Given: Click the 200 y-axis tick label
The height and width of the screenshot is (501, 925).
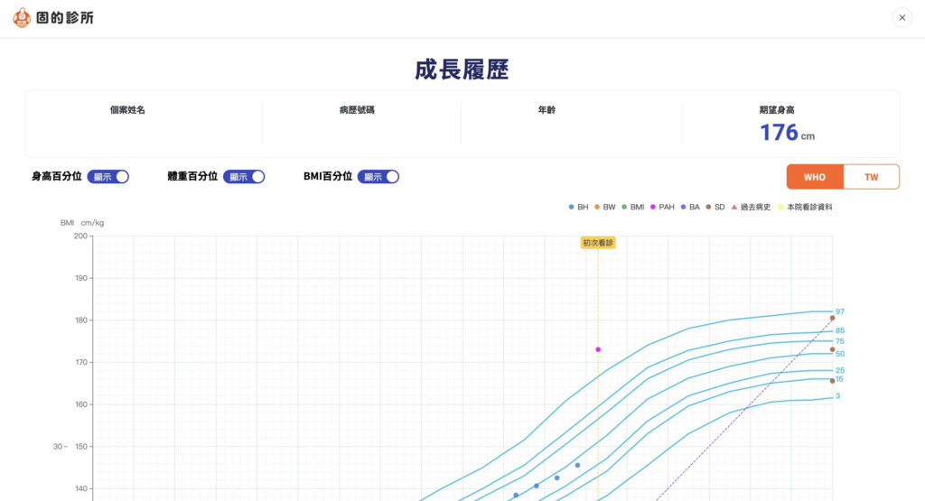Looking at the screenshot, I should click(80, 236).
